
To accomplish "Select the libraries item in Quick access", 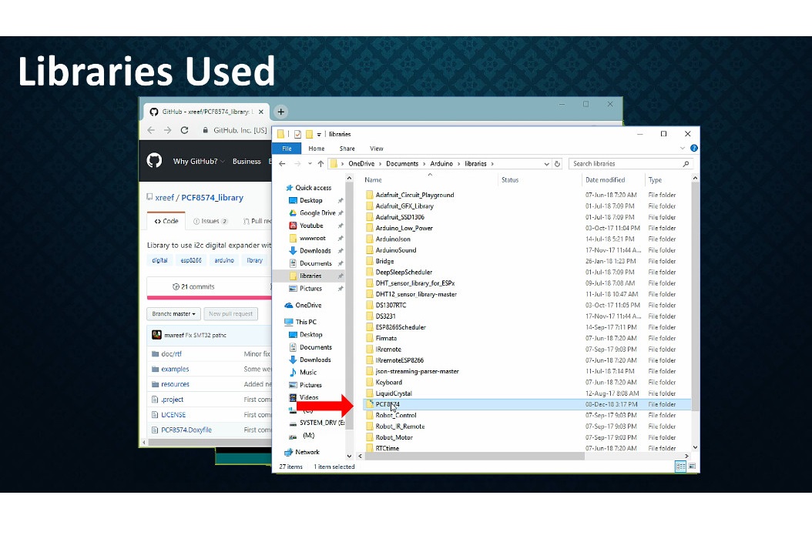I will coord(310,276).
